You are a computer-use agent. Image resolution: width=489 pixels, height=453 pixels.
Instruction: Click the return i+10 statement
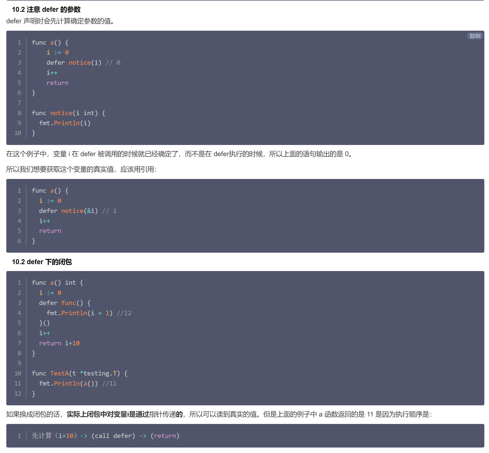click(x=59, y=343)
